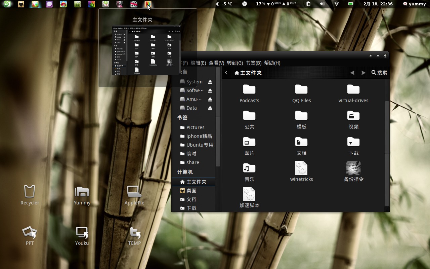Click the colorful flame file manager icon
This screenshot has width=430, height=269.
point(148,4)
